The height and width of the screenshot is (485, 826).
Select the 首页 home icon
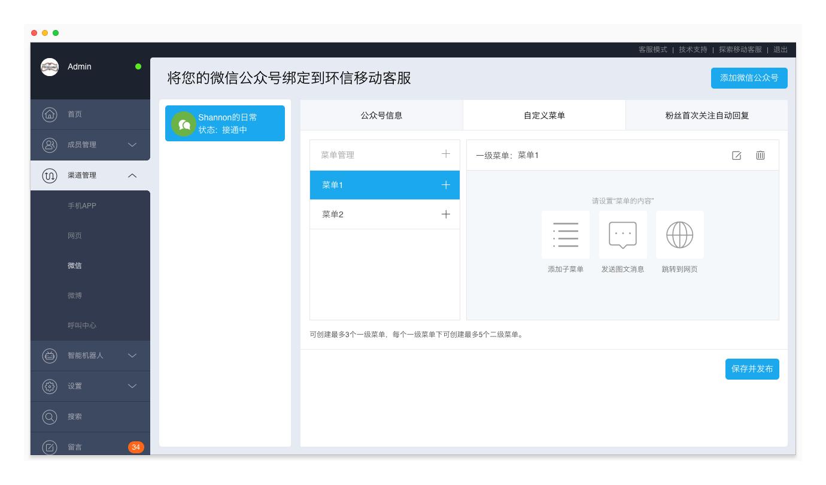[50, 114]
